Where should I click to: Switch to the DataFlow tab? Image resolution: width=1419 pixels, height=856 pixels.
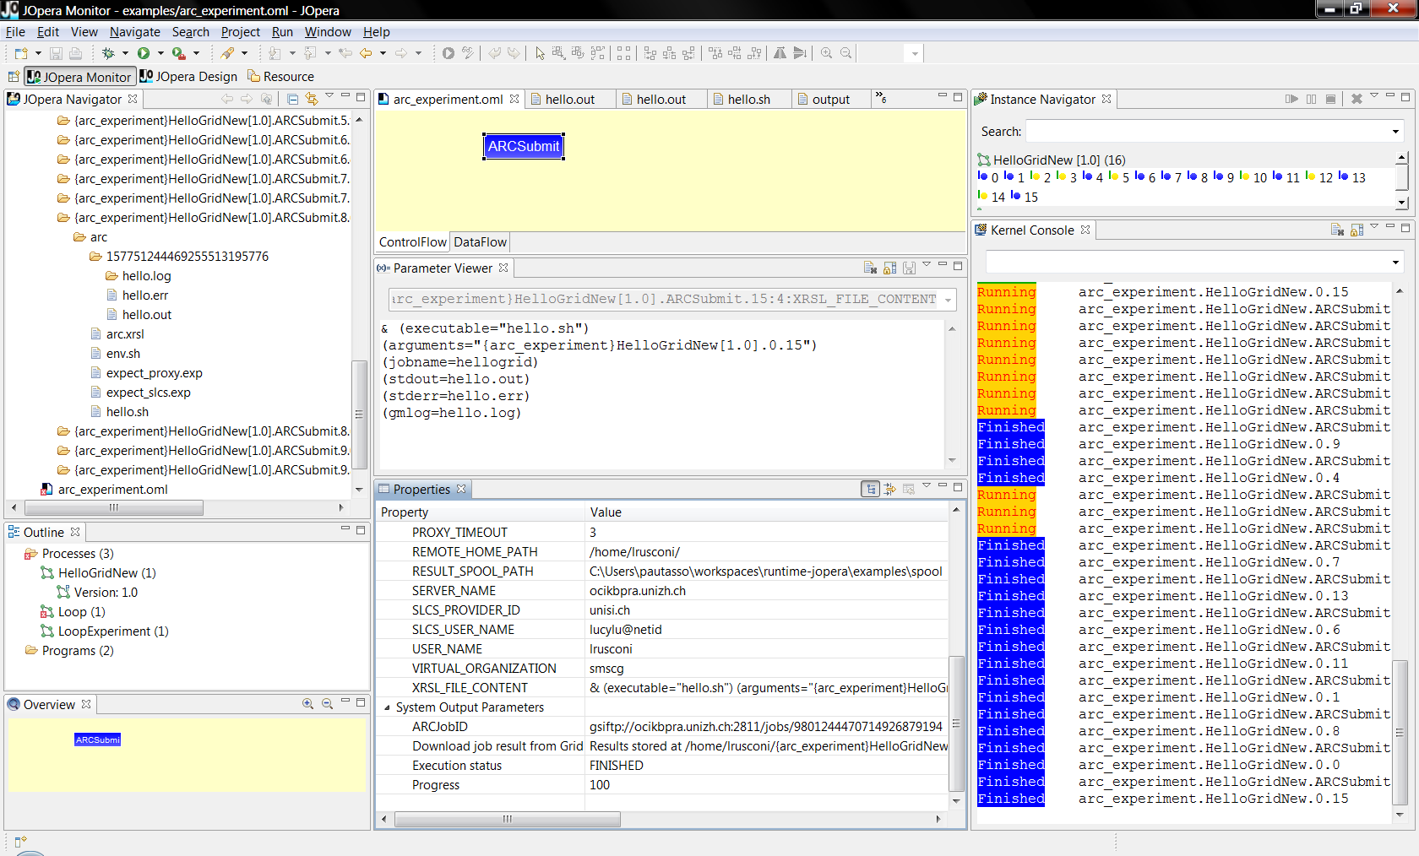pos(480,242)
